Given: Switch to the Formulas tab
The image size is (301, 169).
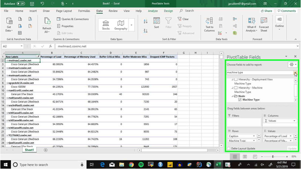Looking at the screenshot, I should 84,11.
